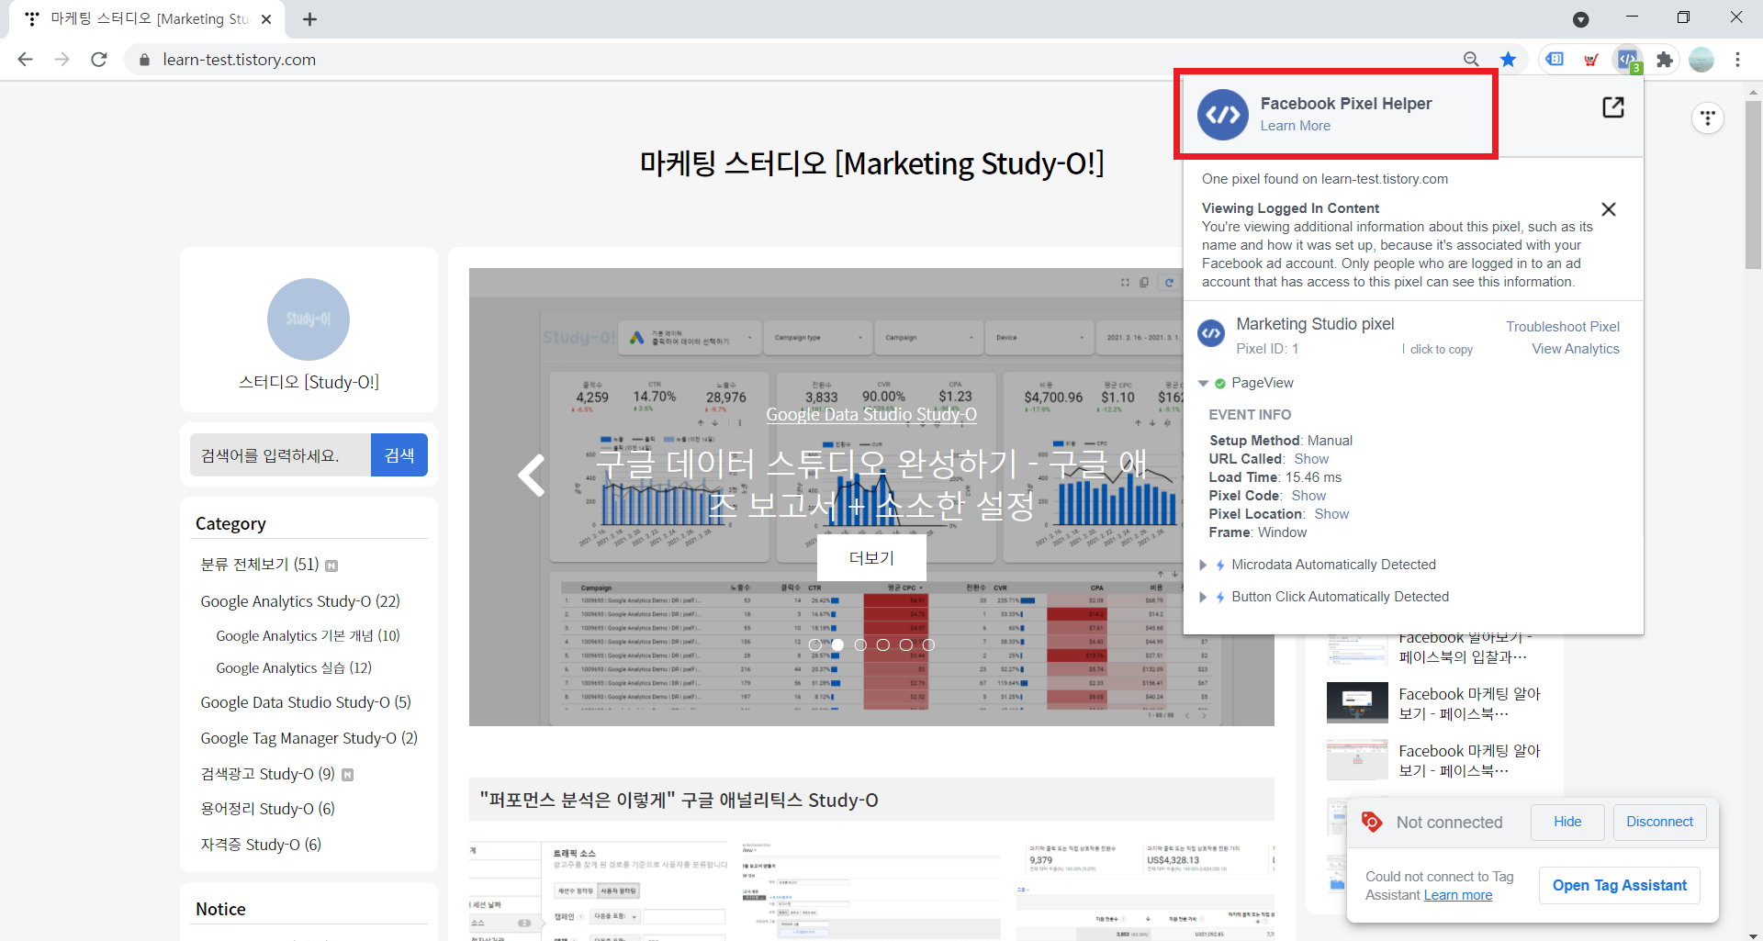Screen dimensions: 1763x941
Task: Click the Study-O! profile avatar
Action: click(309, 319)
